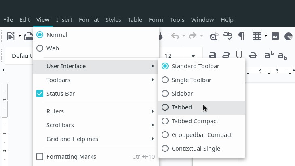Image resolution: width=295 pixels, height=166 pixels.
Task: Click the Undo arrow icon
Action: tap(175, 36)
